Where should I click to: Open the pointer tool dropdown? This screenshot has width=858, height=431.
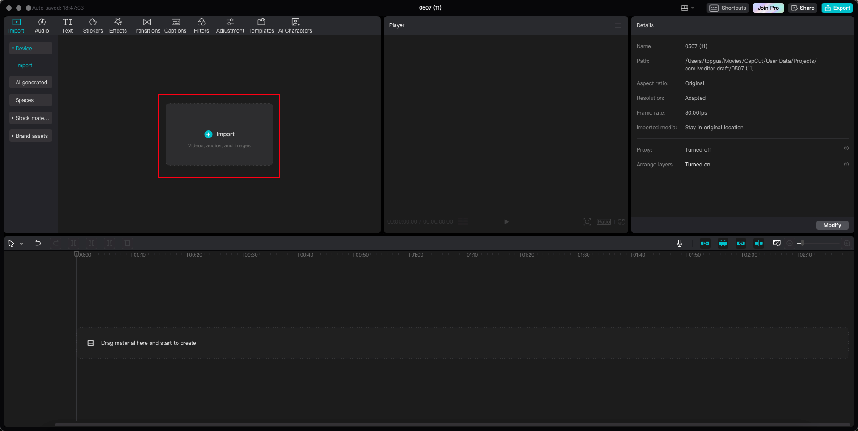tap(21, 244)
